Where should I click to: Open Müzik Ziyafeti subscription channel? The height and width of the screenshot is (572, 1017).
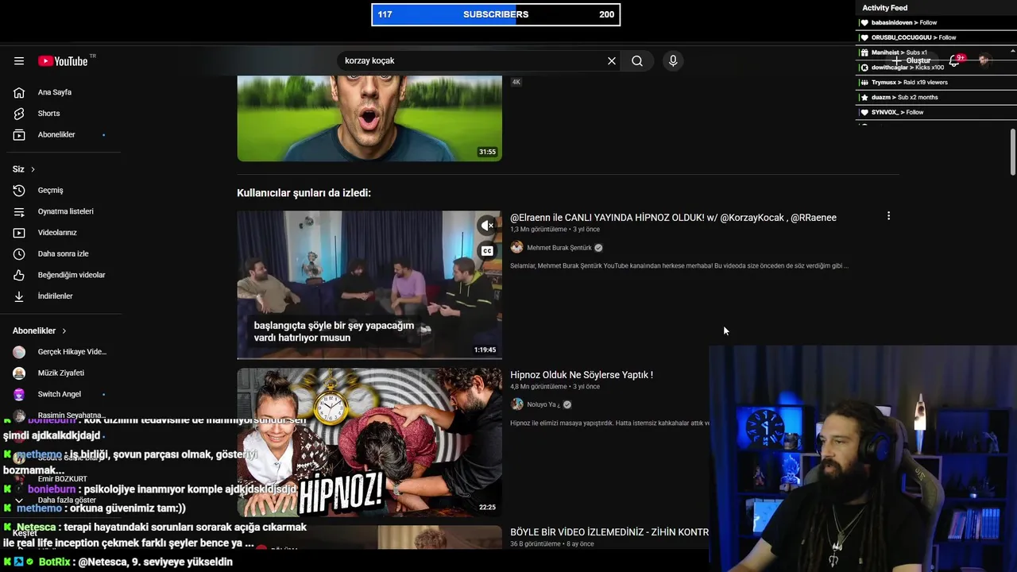[x=61, y=373]
